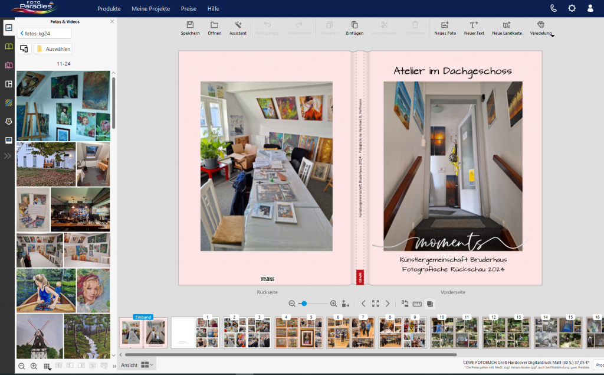Open the Meine Projekte menu
The width and height of the screenshot is (604, 375).
[x=150, y=9]
